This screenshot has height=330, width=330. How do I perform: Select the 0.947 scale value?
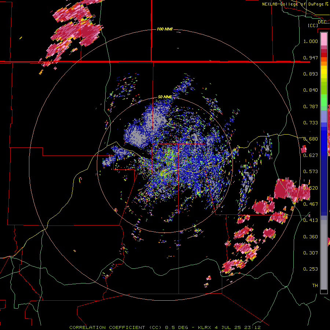311,58
